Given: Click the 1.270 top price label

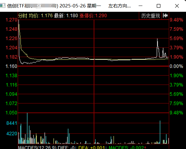Looking at the screenshot, I should pyautogui.click(x=12, y=20).
